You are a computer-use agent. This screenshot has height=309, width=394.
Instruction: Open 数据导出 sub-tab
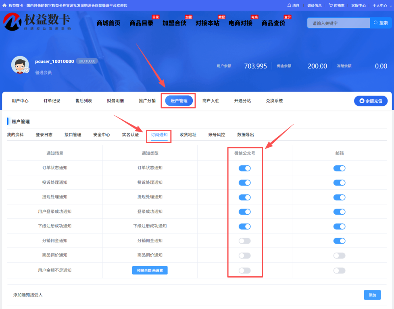coord(246,135)
